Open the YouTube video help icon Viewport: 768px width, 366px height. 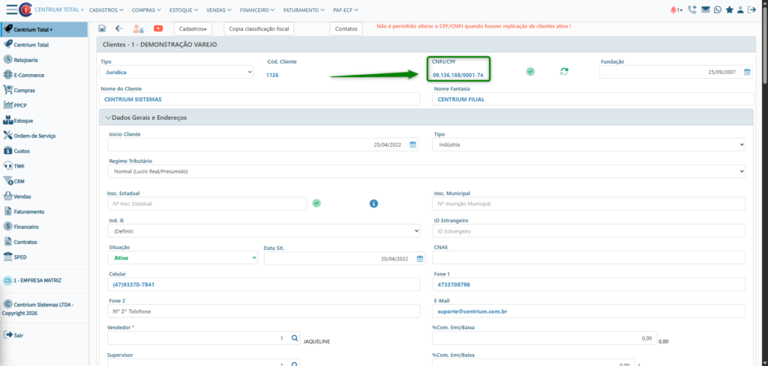pos(158,28)
